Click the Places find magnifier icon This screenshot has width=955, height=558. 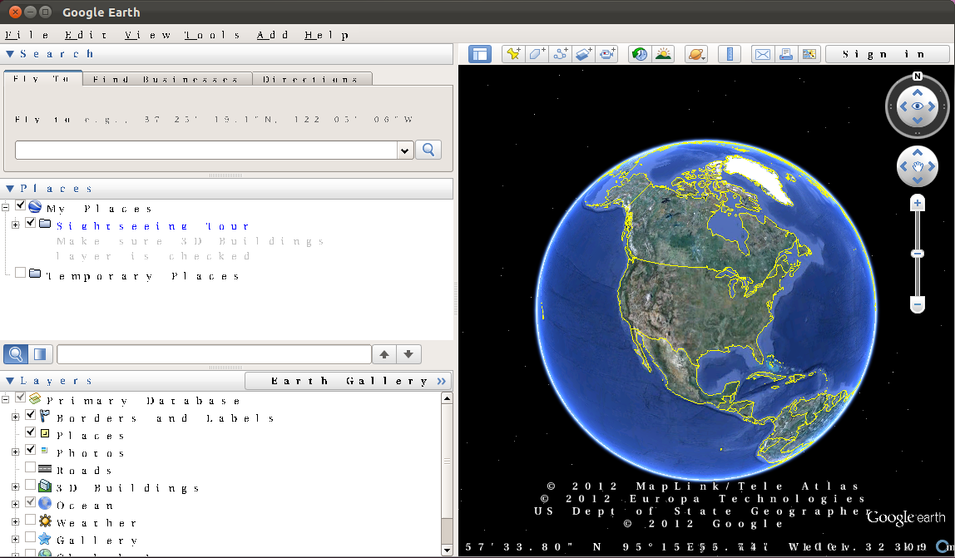[16, 354]
